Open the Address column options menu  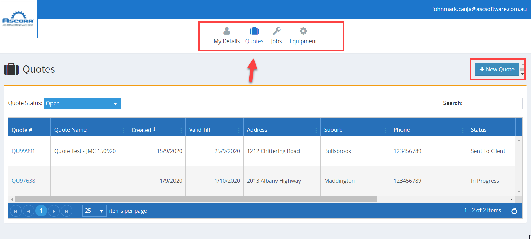coord(316,130)
